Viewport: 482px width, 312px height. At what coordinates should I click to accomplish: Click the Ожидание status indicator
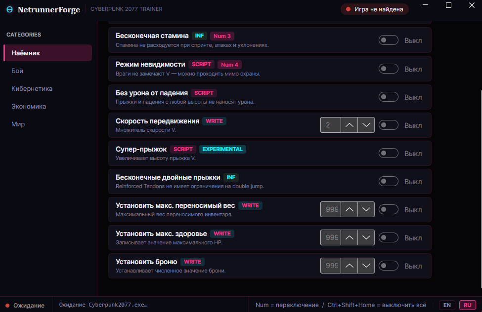tap(25, 305)
